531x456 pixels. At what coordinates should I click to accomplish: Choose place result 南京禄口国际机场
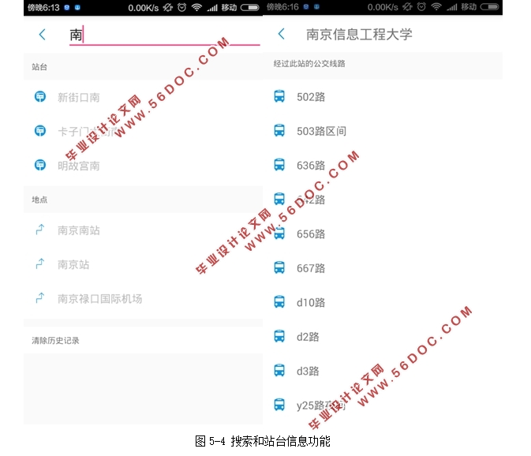click(x=100, y=299)
